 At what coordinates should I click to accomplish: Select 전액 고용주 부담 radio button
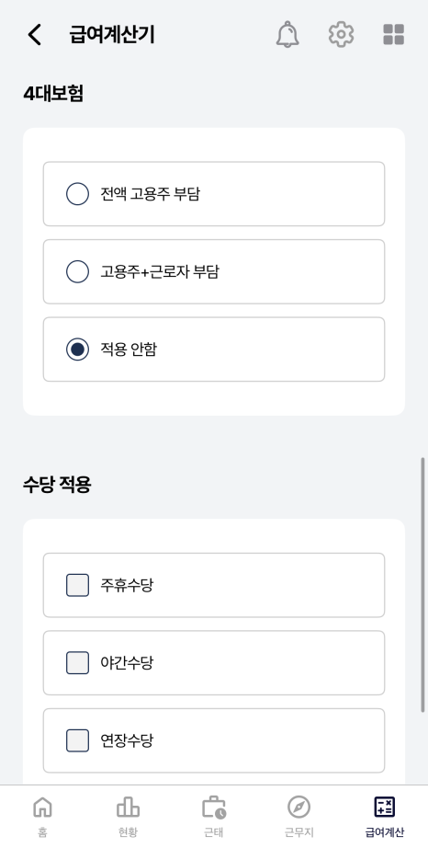pyautogui.click(x=78, y=194)
